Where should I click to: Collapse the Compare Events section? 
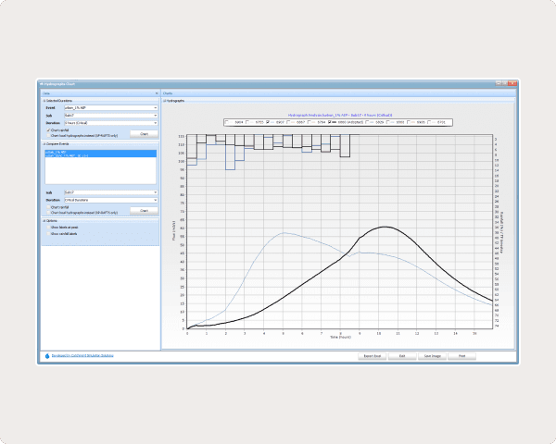43,144
